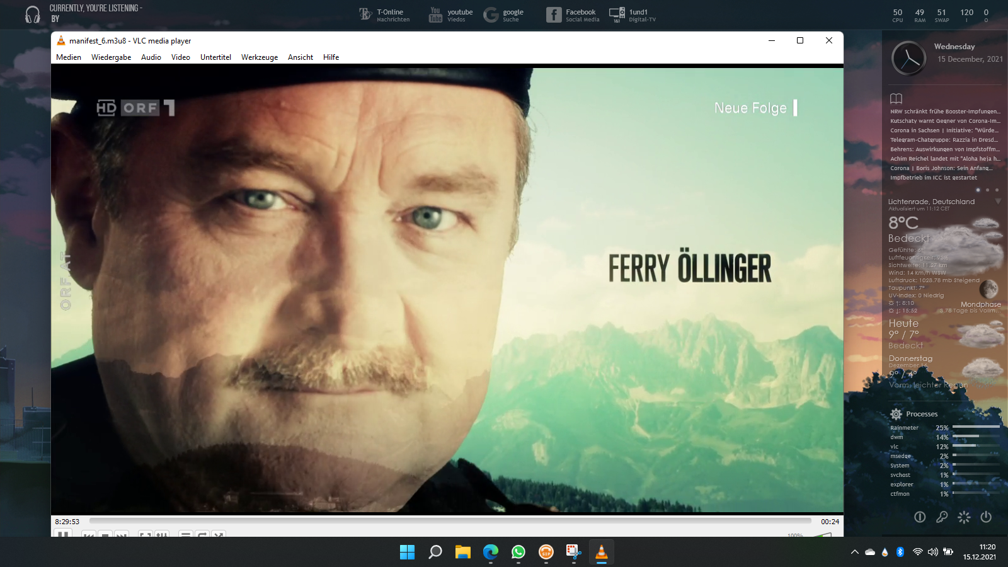Click the Rainmeter process row
The image size is (1008, 567).
point(945,428)
